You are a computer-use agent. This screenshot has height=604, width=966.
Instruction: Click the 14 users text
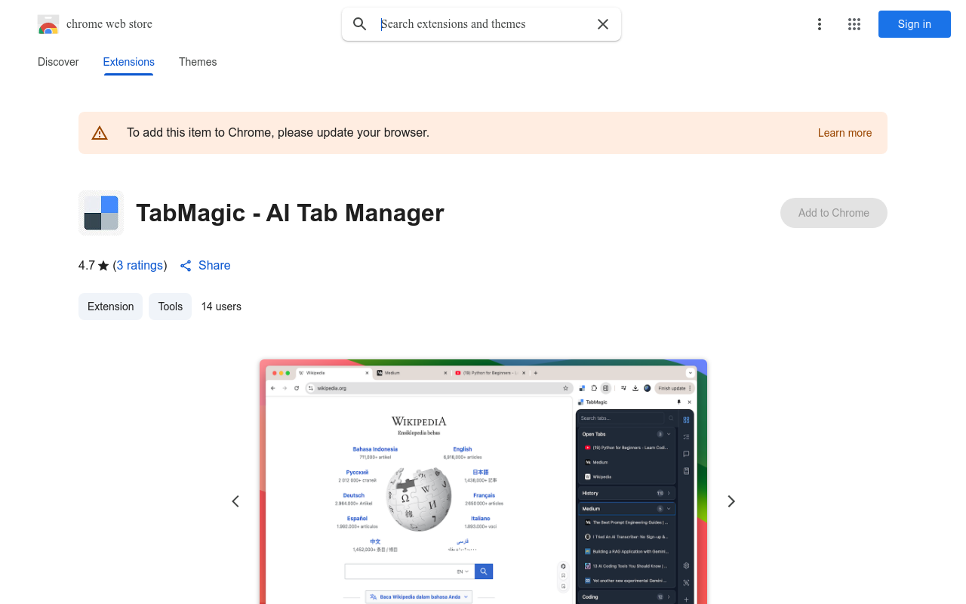[x=221, y=307]
